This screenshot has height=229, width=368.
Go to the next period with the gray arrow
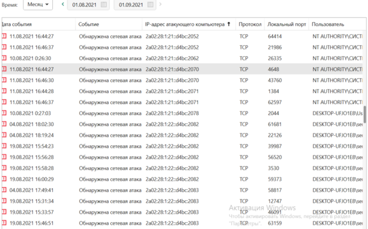click(x=160, y=4)
